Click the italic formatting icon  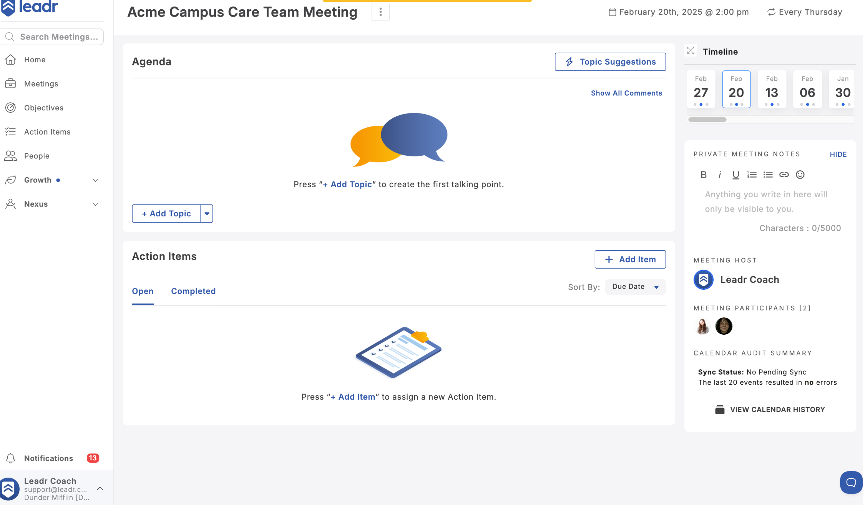click(x=720, y=174)
